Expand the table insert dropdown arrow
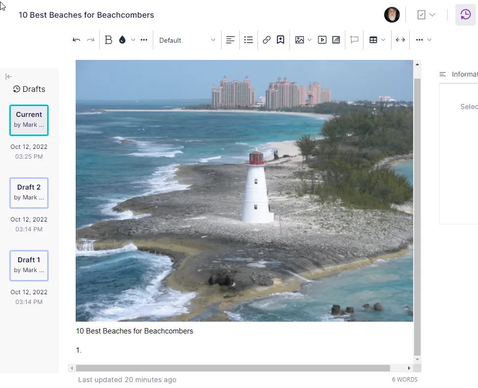The height and width of the screenshot is (388, 478). pos(383,40)
